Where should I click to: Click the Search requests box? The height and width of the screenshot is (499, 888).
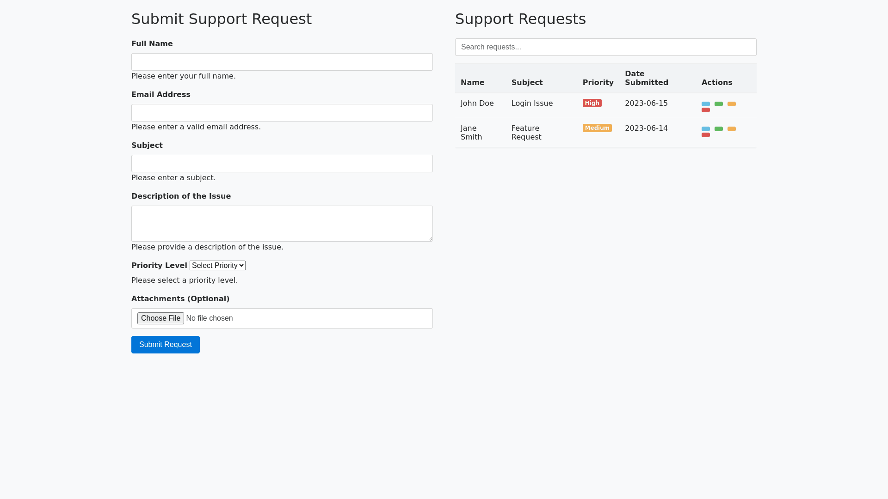pyautogui.click(x=605, y=47)
